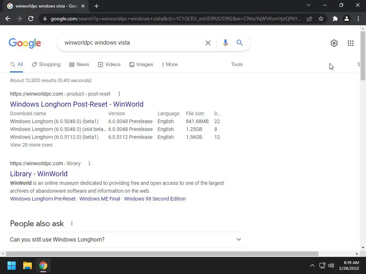Clear the search box text
Screen dimensions: 366x274
click(208, 43)
